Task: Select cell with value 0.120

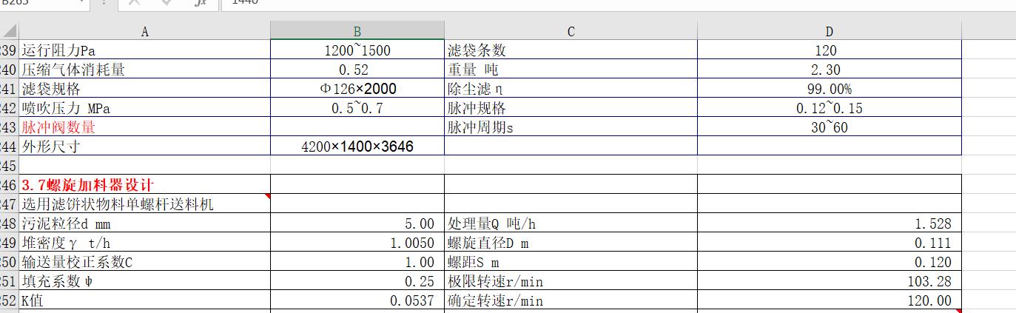Action: click(x=830, y=261)
